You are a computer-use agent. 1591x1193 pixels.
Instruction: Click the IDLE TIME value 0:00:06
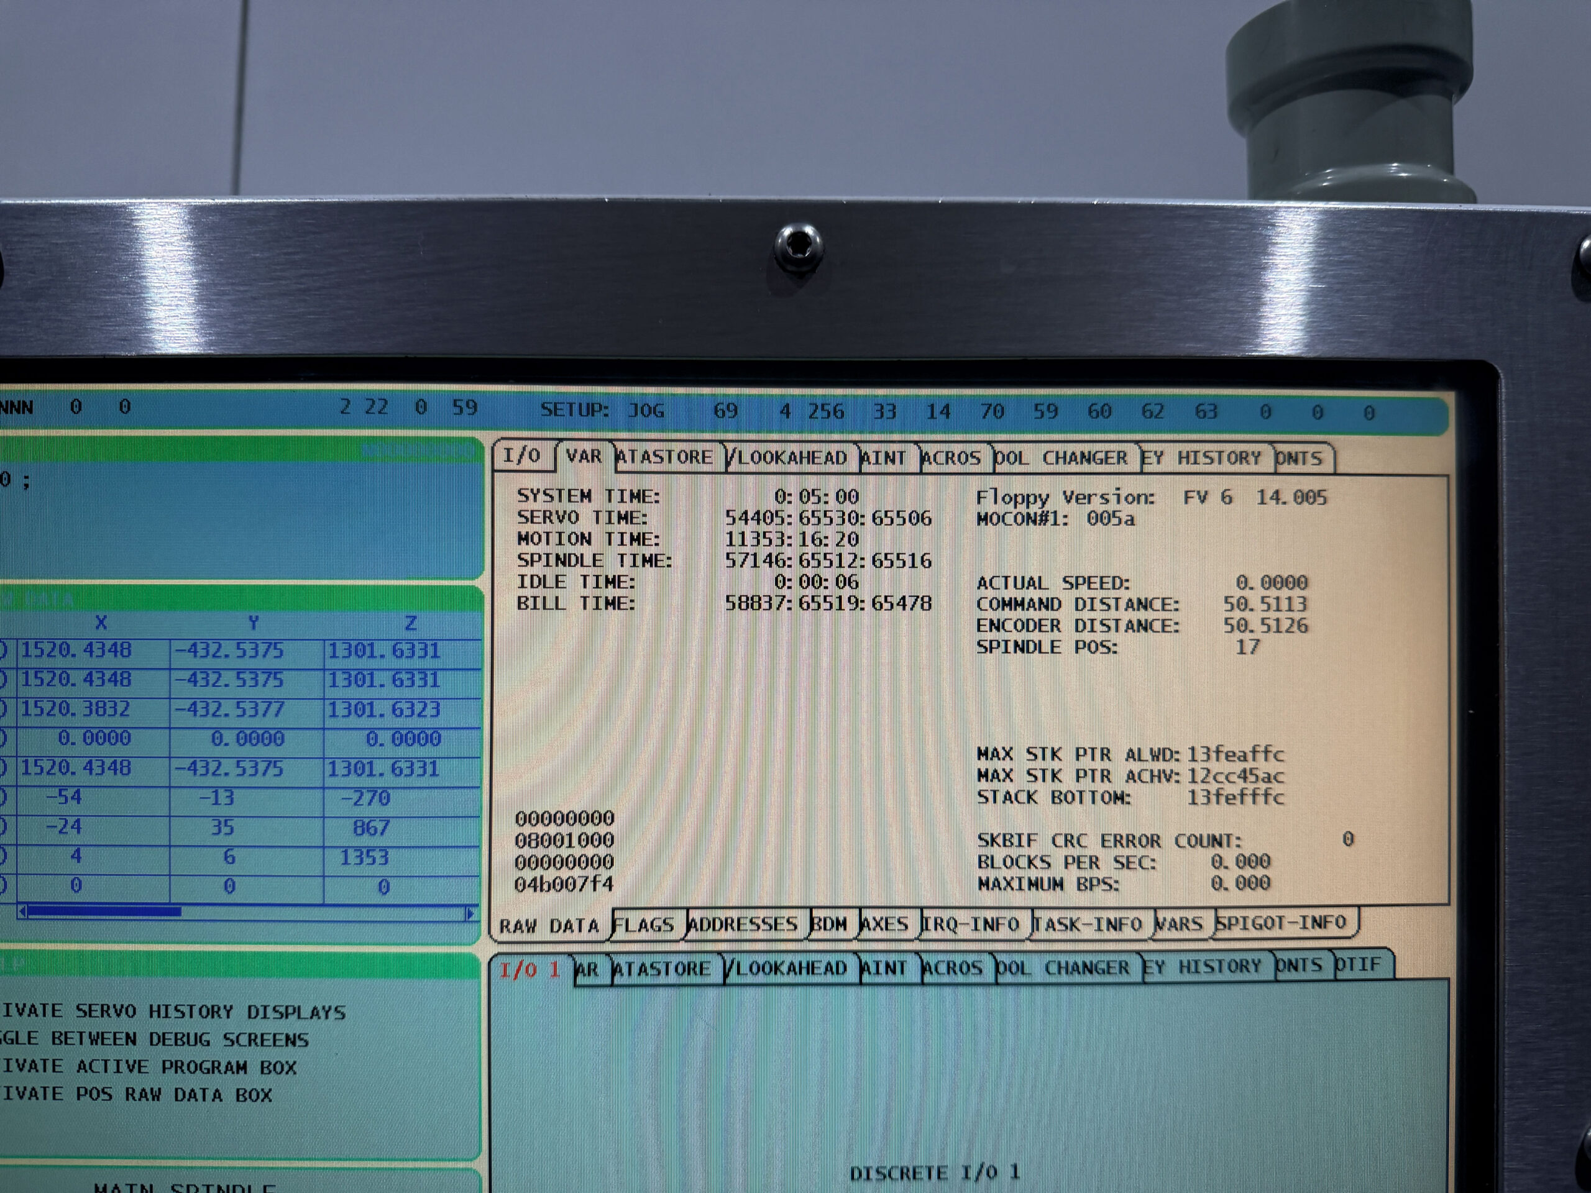point(817,581)
